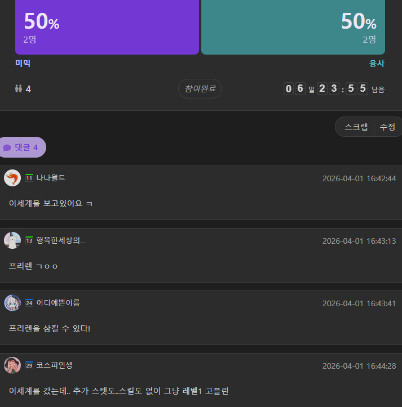The image size is (402, 407).
Task: Click the level 24 badge icon
Action: [29, 303]
